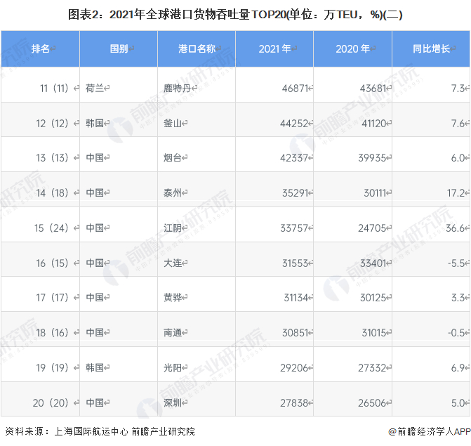The height and width of the screenshot is (446, 471).
Task: Click growth value 17.2
Action: coord(456,193)
